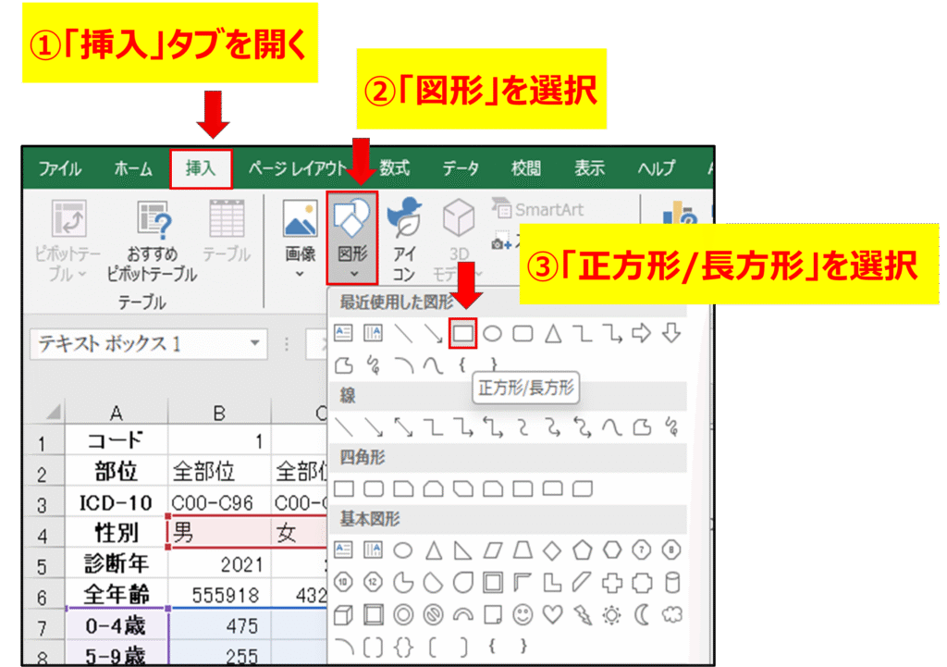947x667 pixels.
Task: Click the アイコン (Icons) button in ribbon
Action: pos(404,239)
